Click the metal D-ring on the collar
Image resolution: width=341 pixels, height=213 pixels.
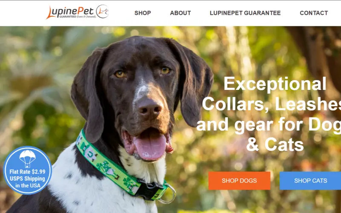[x=168, y=195]
